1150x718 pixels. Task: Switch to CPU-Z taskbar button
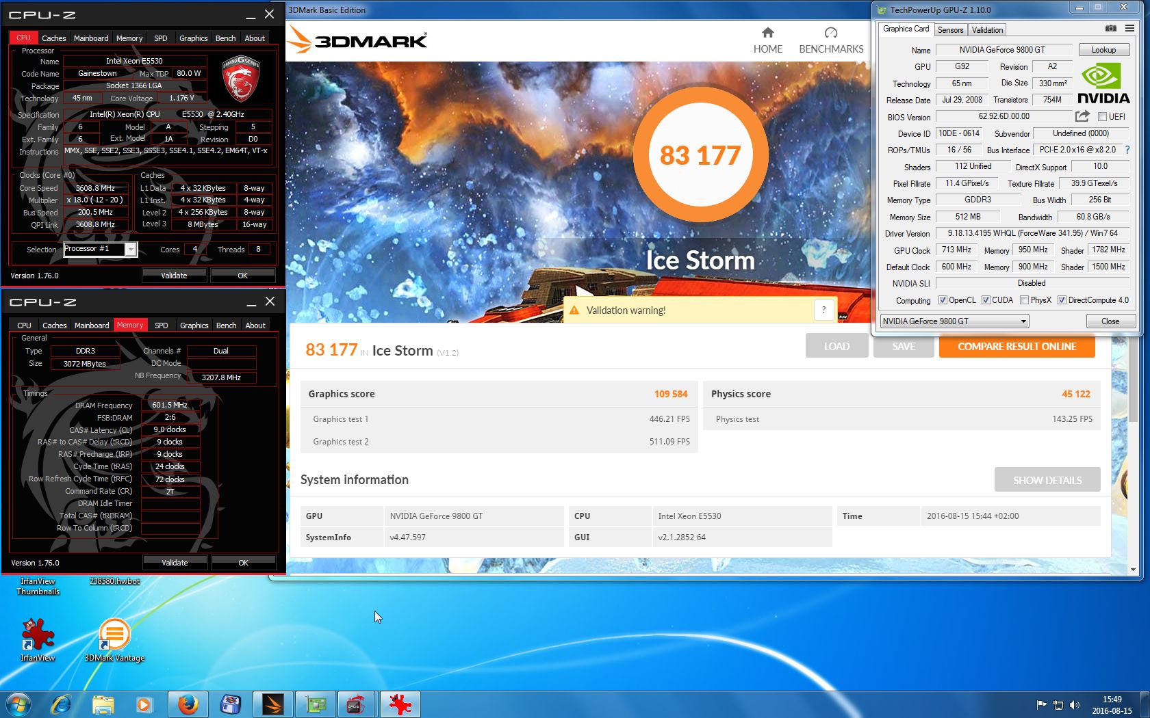[357, 704]
